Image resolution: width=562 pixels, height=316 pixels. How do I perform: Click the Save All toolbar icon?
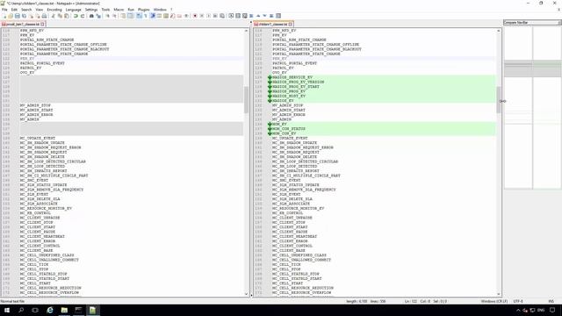24,16
